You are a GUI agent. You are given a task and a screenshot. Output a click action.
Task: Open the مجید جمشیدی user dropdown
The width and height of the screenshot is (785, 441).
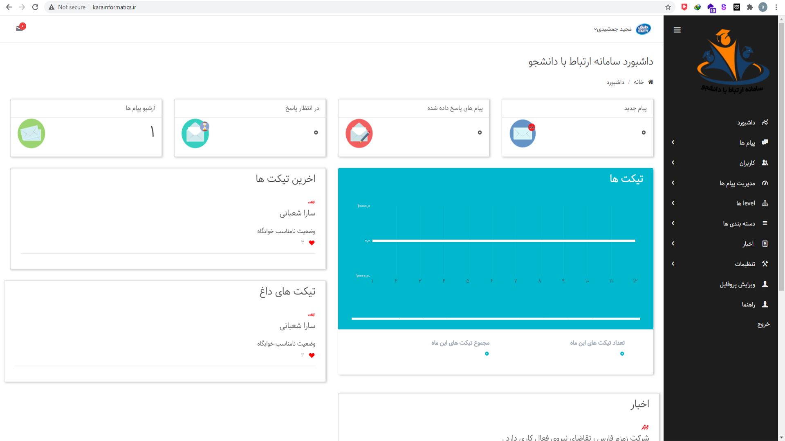pos(613,29)
